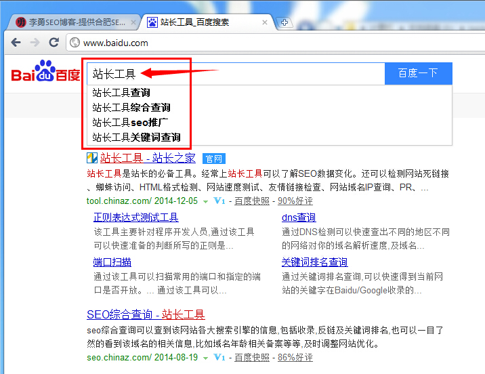Click V1 credibility icon for tool.chinaz.com
This screenshot has height=374, width=485.
(219, 201)
